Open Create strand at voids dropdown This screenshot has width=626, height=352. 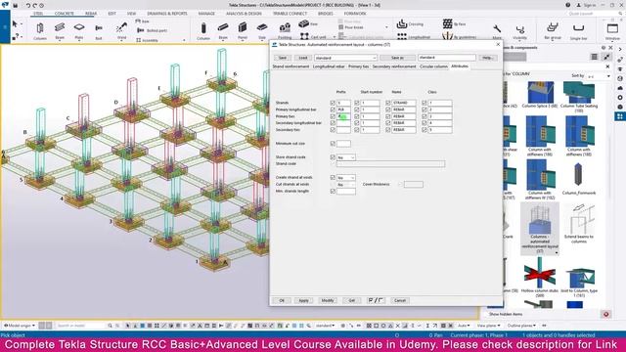345,177
